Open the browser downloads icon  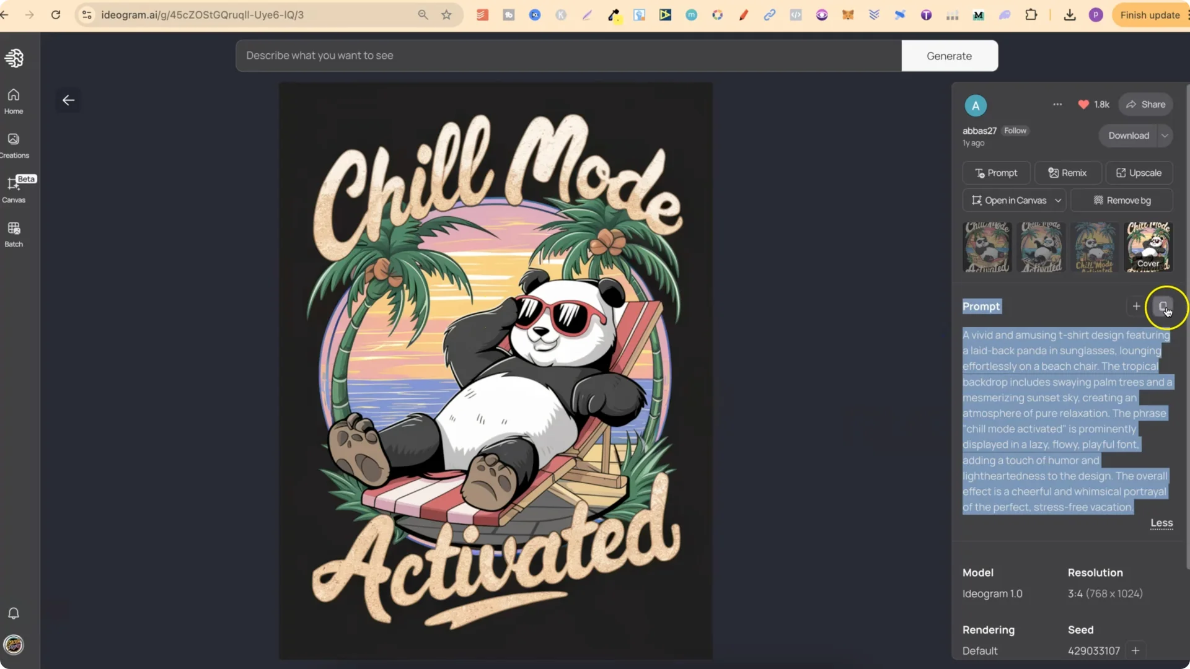click(1070, 15)
